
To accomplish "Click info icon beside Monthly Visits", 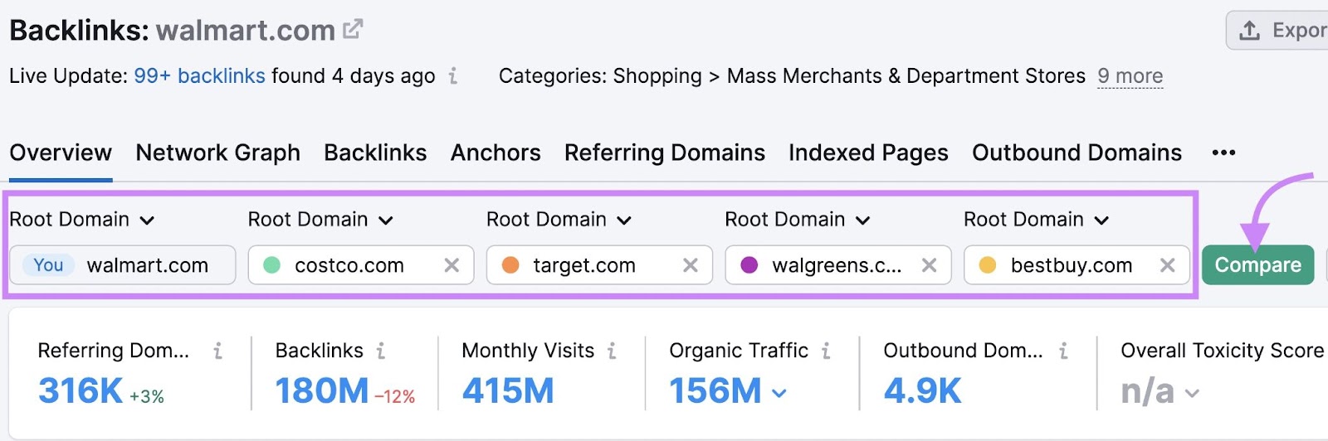I will [x=612, y=351].
